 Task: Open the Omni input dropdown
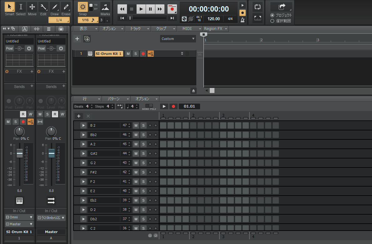click(19, 217)
